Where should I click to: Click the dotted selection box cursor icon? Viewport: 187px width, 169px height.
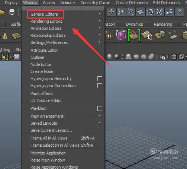[162, 57]
